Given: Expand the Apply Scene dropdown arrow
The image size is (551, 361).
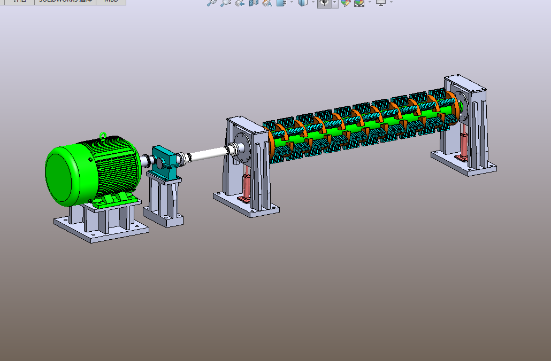Looking at the screenshot, I should pos(370,3).
